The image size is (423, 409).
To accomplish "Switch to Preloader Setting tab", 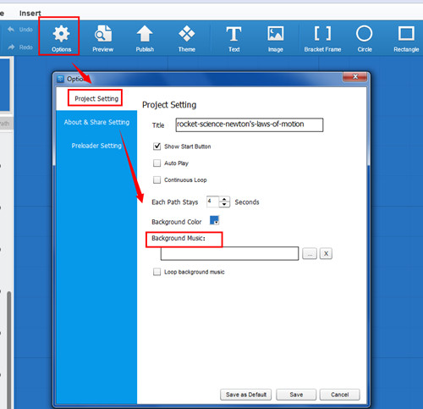I will click(x=96, y=146).
